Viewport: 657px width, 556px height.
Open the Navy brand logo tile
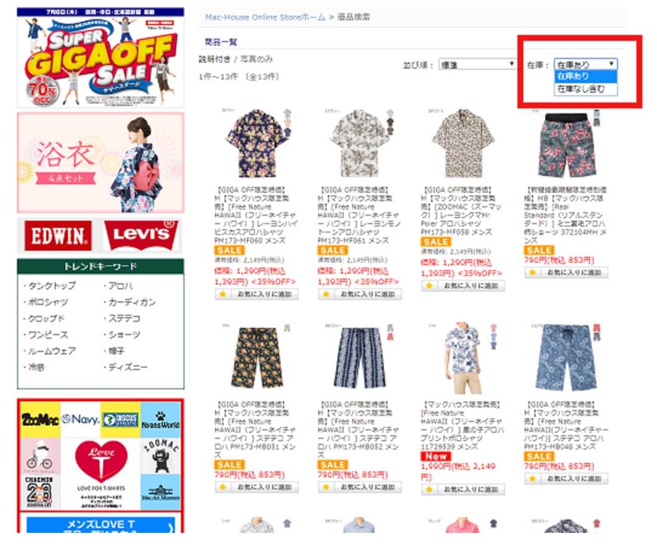click(x=80, y=419)
